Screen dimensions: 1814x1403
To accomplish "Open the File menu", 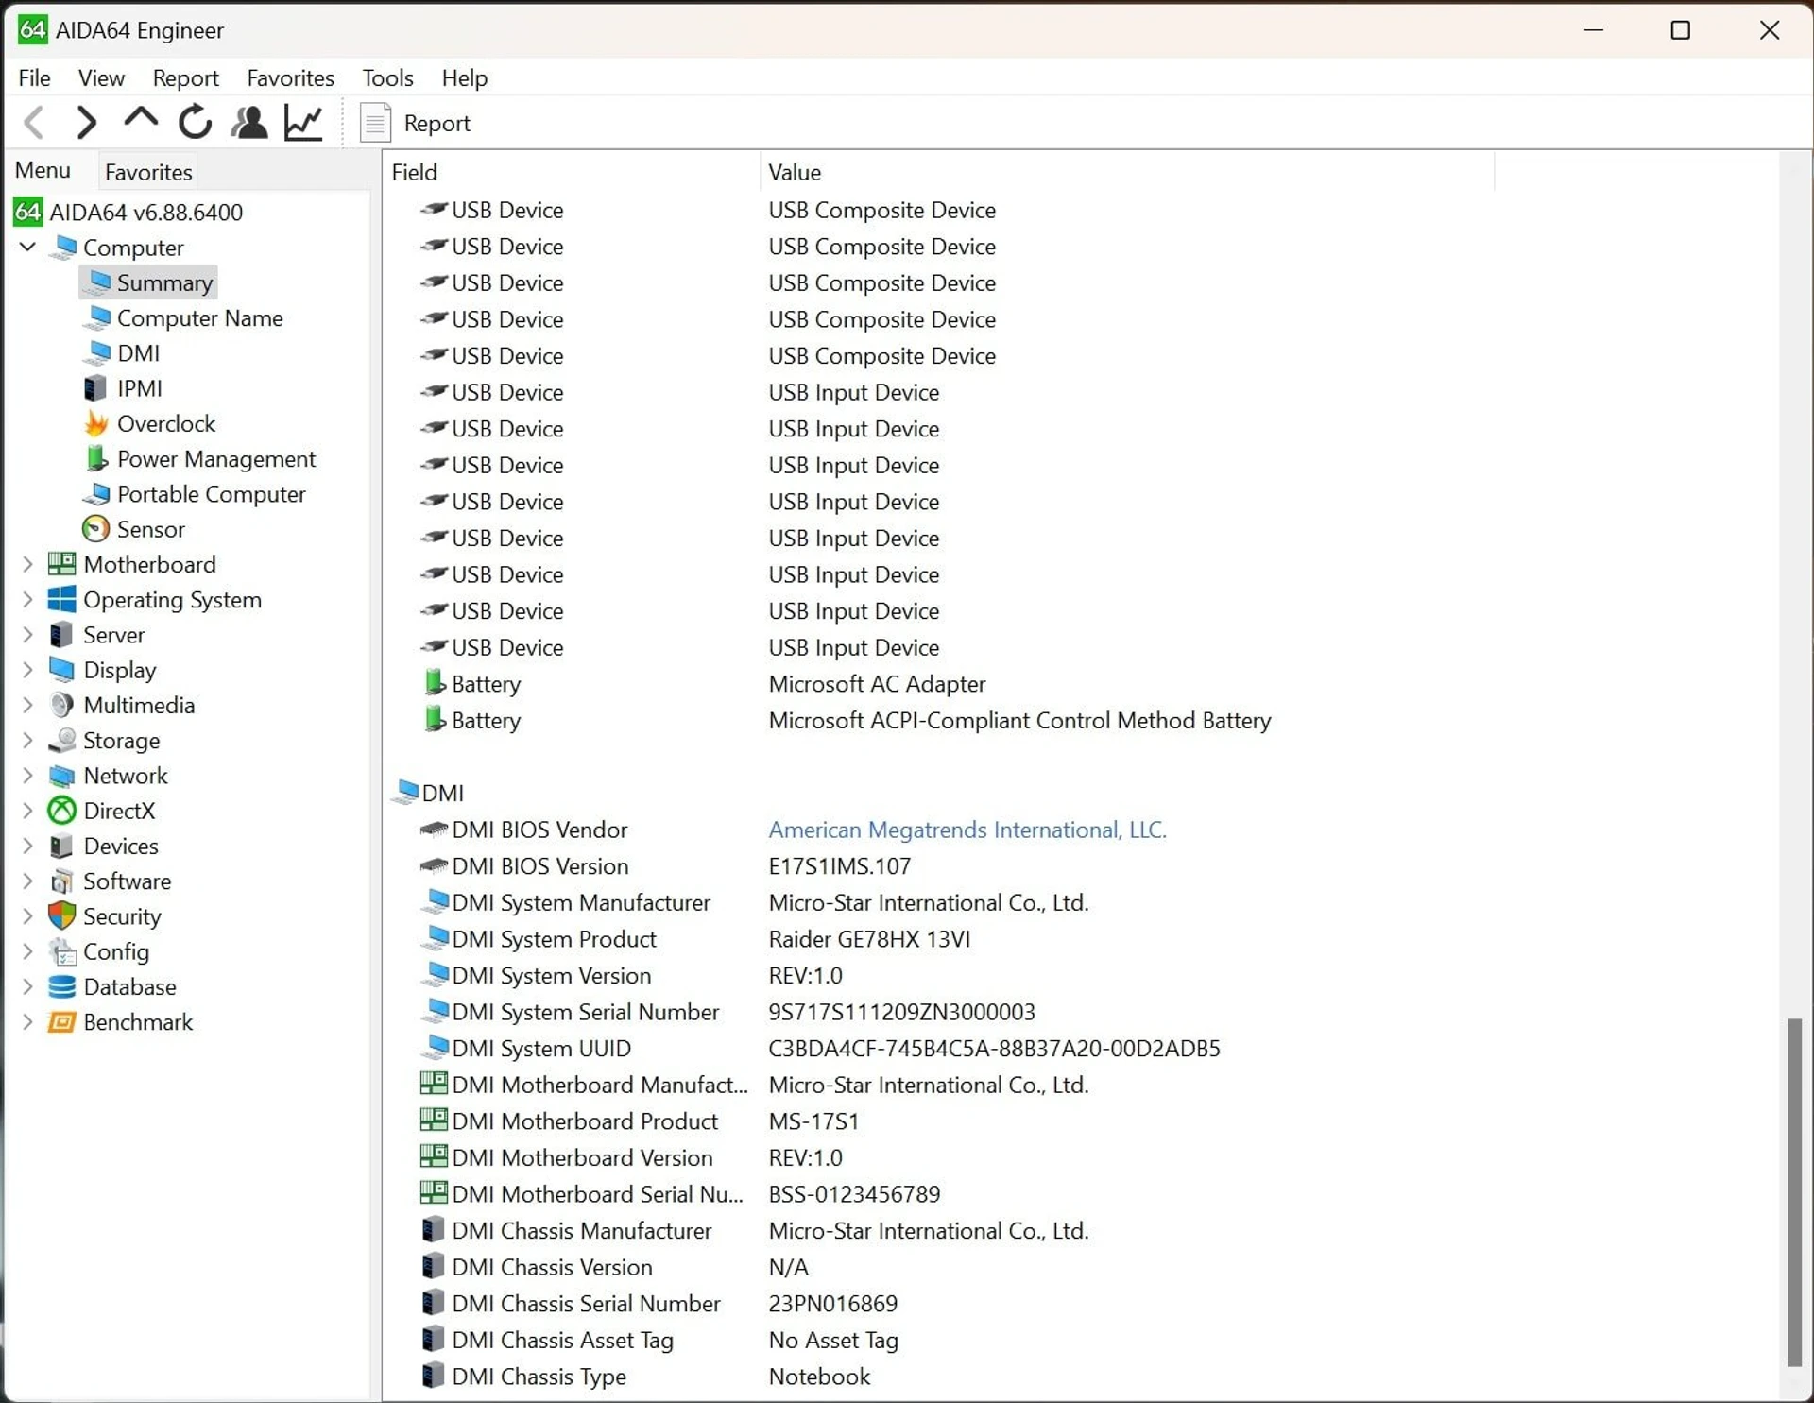I will click(x=34, y=77).
